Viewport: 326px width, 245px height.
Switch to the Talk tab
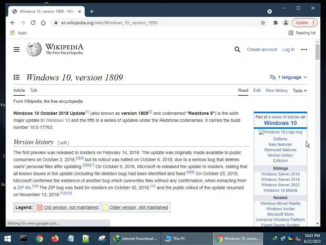[x=34, y=90]
